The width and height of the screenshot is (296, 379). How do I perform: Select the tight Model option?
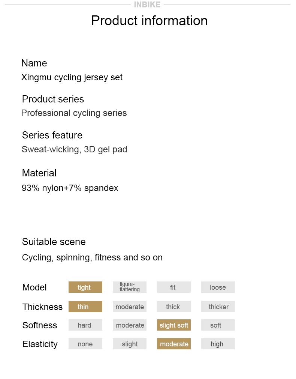85,287
